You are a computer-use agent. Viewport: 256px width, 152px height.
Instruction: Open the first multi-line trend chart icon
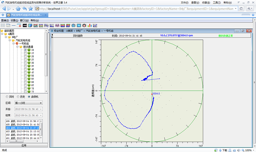(36, 25)
